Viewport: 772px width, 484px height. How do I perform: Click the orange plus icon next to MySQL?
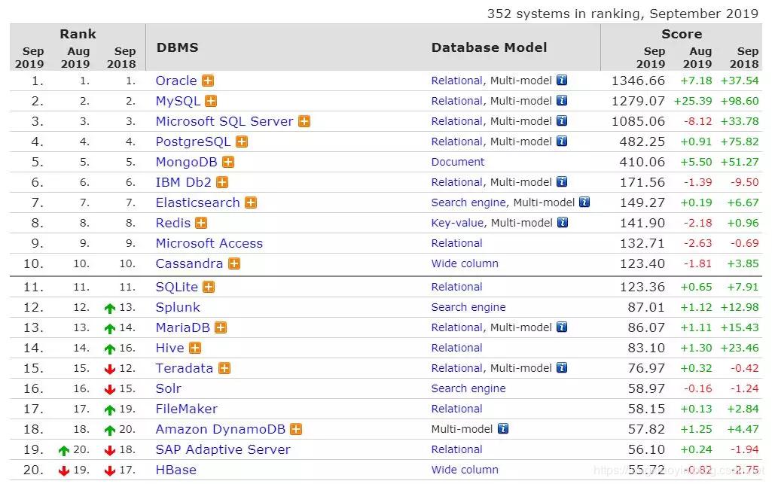click(x=211, y=101)
